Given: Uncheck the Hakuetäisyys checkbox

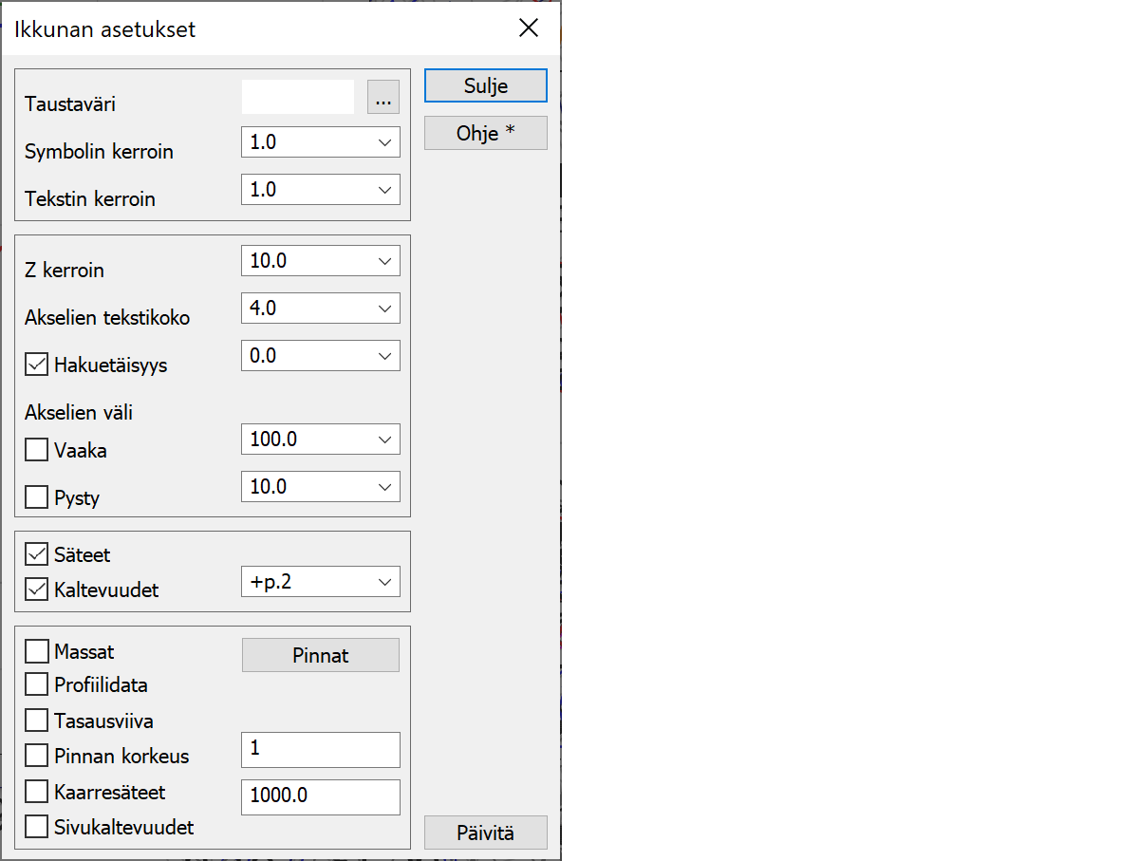Looking at the screenshot, I should coord(37,365).
